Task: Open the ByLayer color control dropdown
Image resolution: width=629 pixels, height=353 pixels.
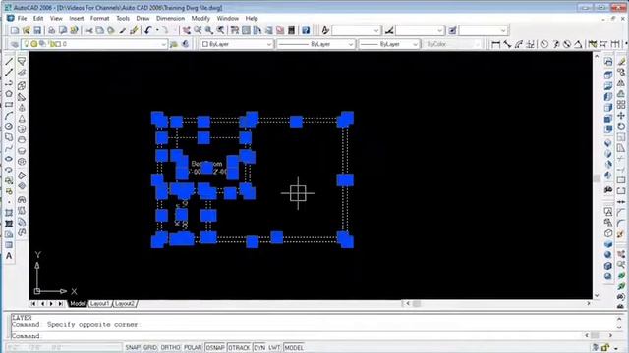Action: [x=237, y=44]
